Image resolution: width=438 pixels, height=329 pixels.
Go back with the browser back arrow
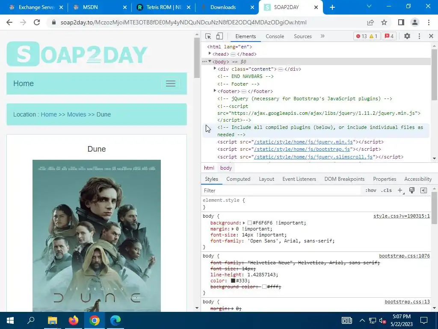pos(9,22)
